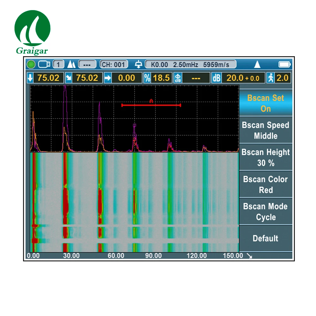
Task: Select horizontal distance value 0.00
Action: (x=127, y=78)
